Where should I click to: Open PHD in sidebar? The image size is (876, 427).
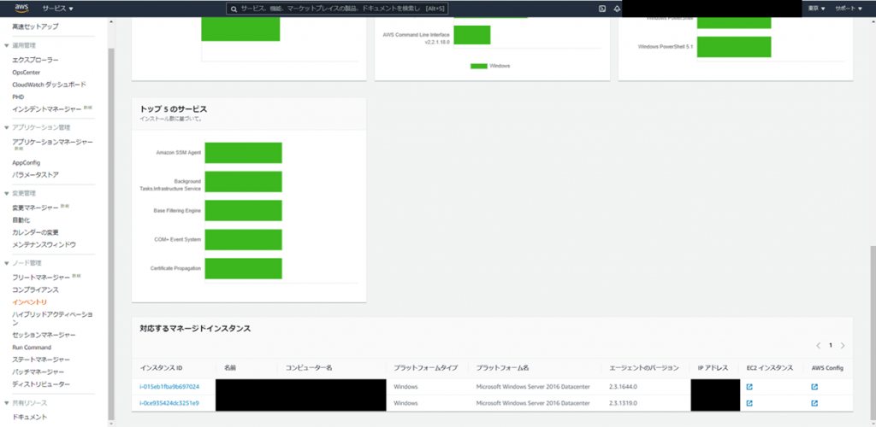(x=18, y=97)
